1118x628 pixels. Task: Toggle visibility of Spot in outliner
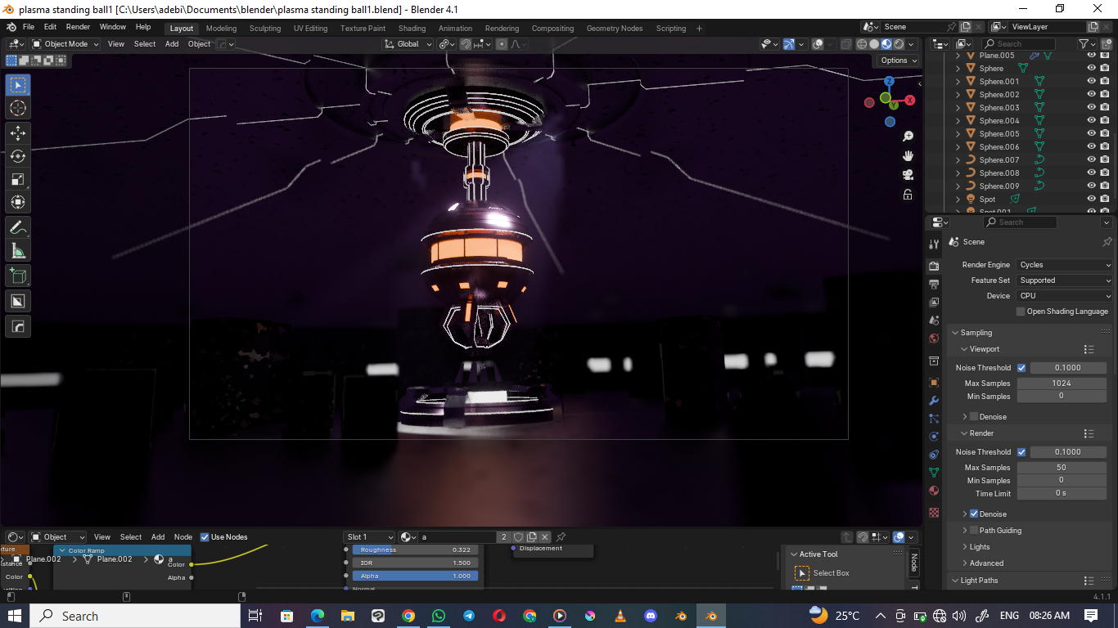coord(1091,200)
